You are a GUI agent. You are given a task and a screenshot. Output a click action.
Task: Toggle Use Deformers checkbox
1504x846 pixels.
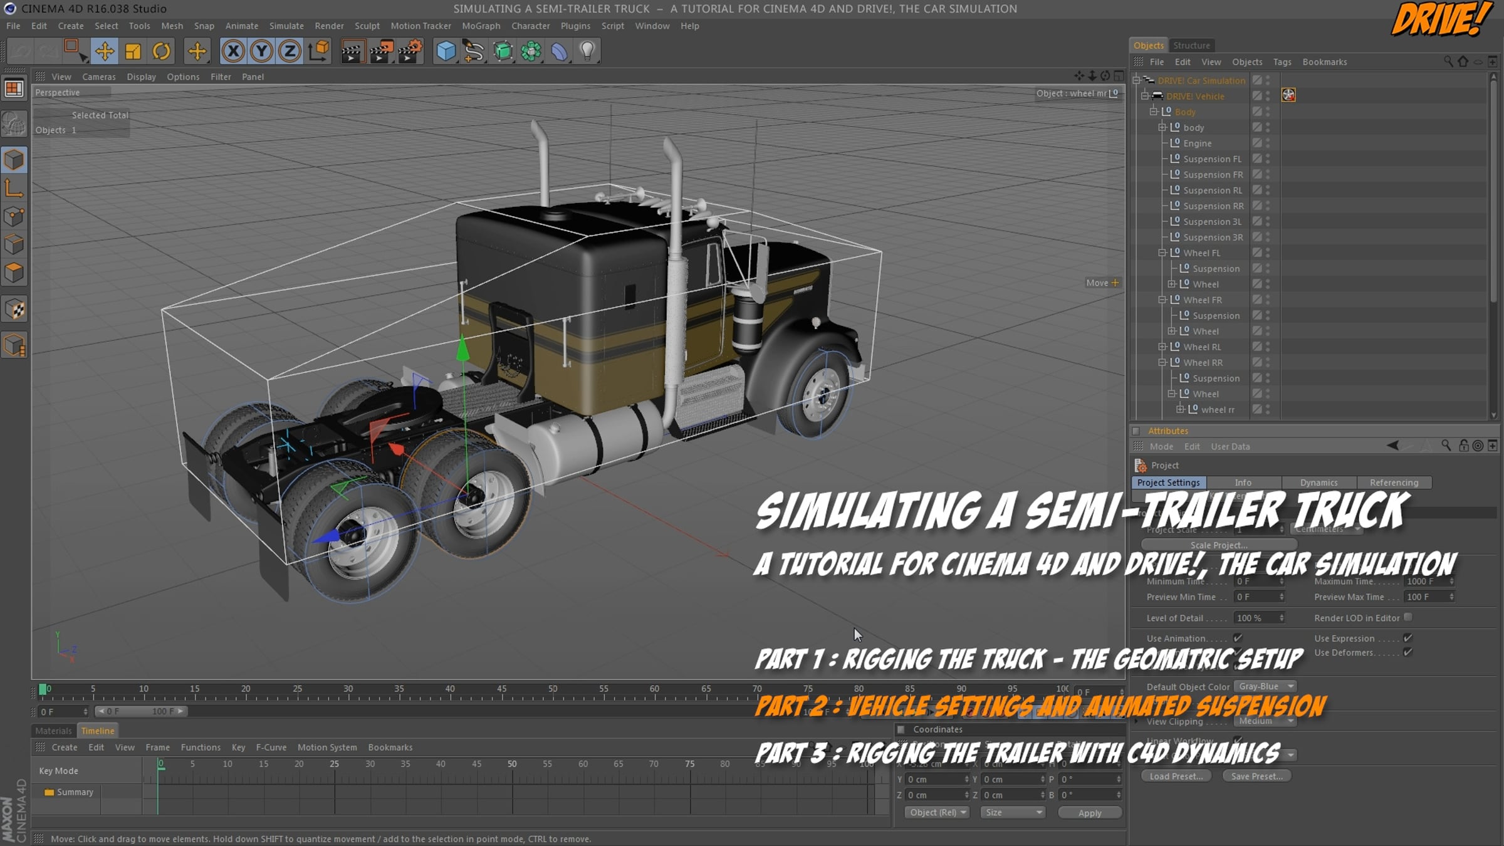(1408, 652)
